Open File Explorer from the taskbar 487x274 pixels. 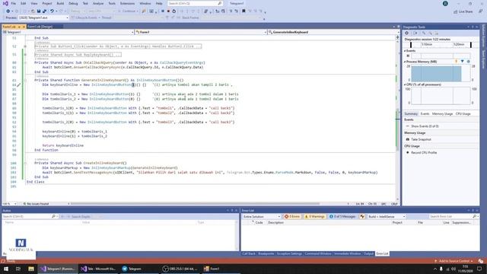coord(31,269)
